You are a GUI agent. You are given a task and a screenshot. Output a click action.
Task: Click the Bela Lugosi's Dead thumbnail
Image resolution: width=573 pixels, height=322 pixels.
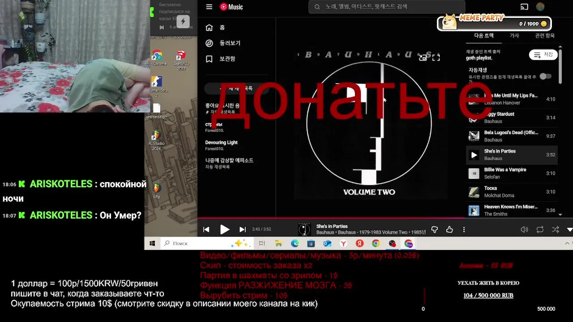(x=474, y=136)
